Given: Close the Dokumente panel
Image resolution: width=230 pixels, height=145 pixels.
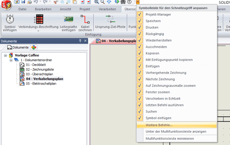Looking at the screenshot, I should pos(85,41).
